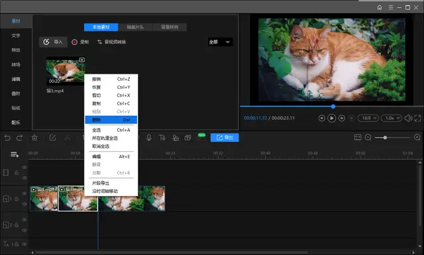Click the speech-to-text icon beside the T icon
Screen dimensions: 424x255
(176, 138)
